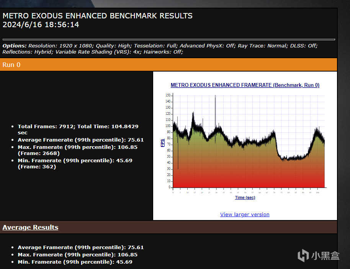The image size is (350, 269).
Task: Click the FPS axis label
Action: 162,143
